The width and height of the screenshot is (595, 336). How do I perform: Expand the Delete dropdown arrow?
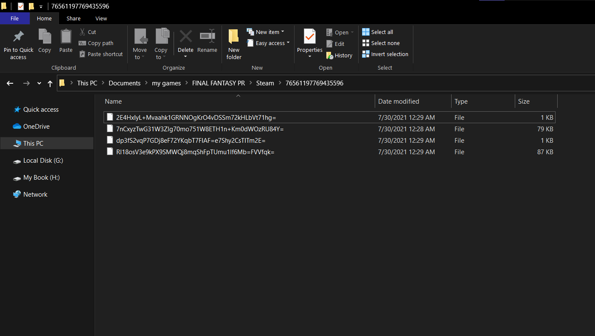185,57
